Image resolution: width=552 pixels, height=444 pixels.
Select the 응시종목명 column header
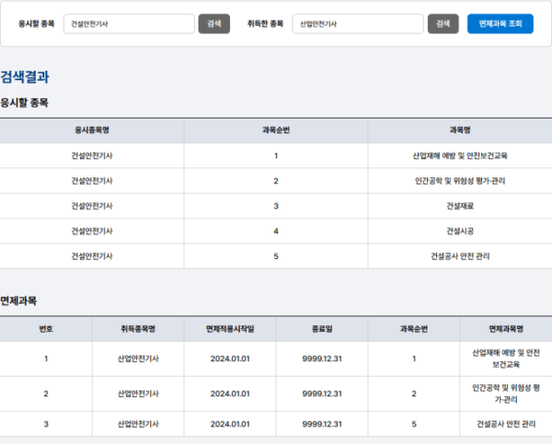pos(92,131)
